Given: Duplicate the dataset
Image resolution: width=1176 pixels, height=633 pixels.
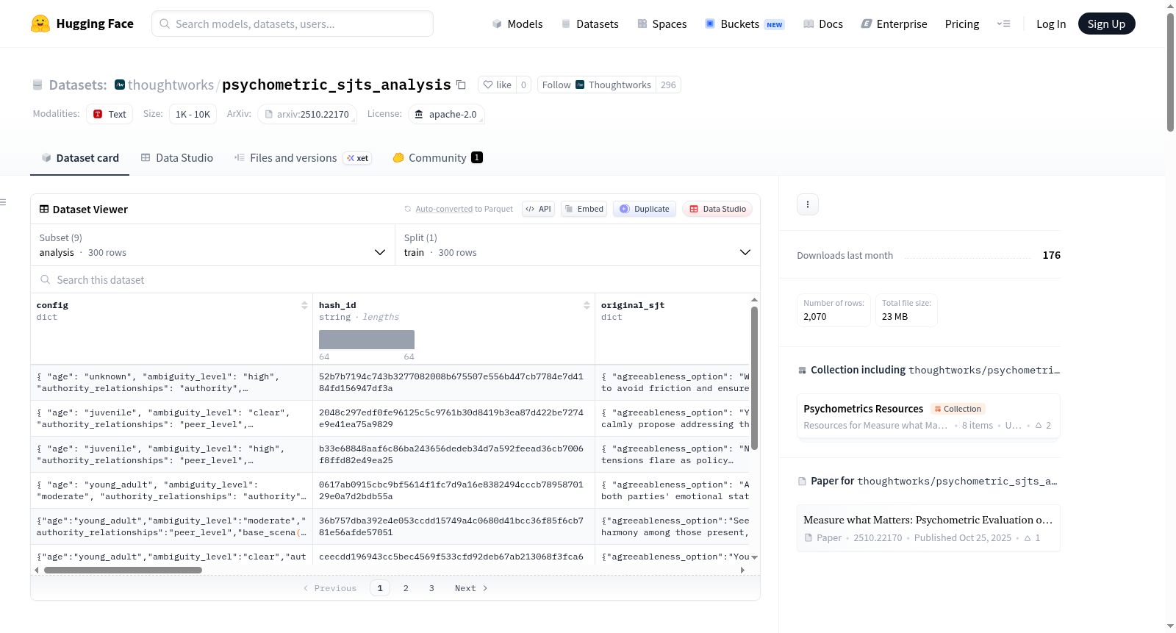Looking at the screenshot, I should [x=645, y=209].
